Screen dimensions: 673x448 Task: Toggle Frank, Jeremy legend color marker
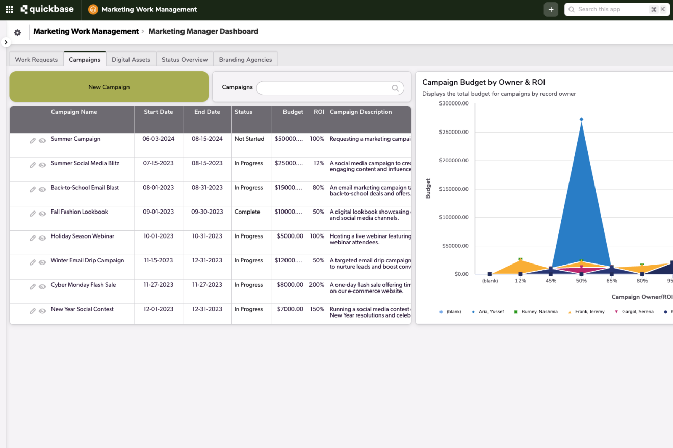pyautogui.click(x=570, y=312)
